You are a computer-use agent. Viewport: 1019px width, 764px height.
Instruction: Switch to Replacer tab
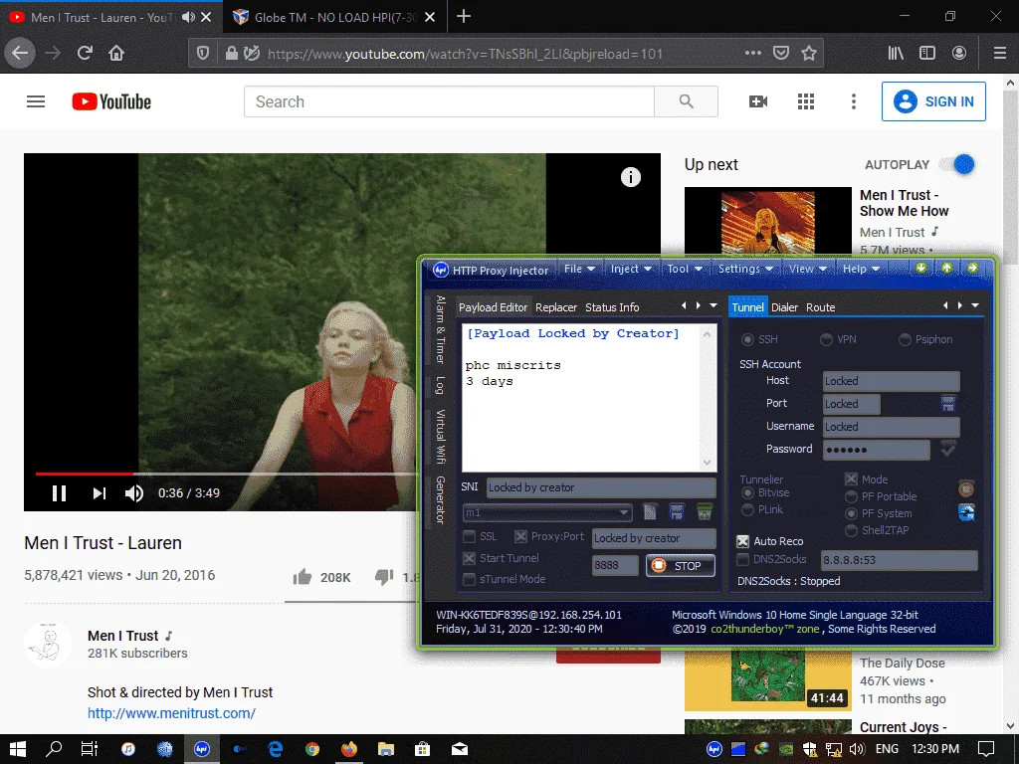(555, 307)
